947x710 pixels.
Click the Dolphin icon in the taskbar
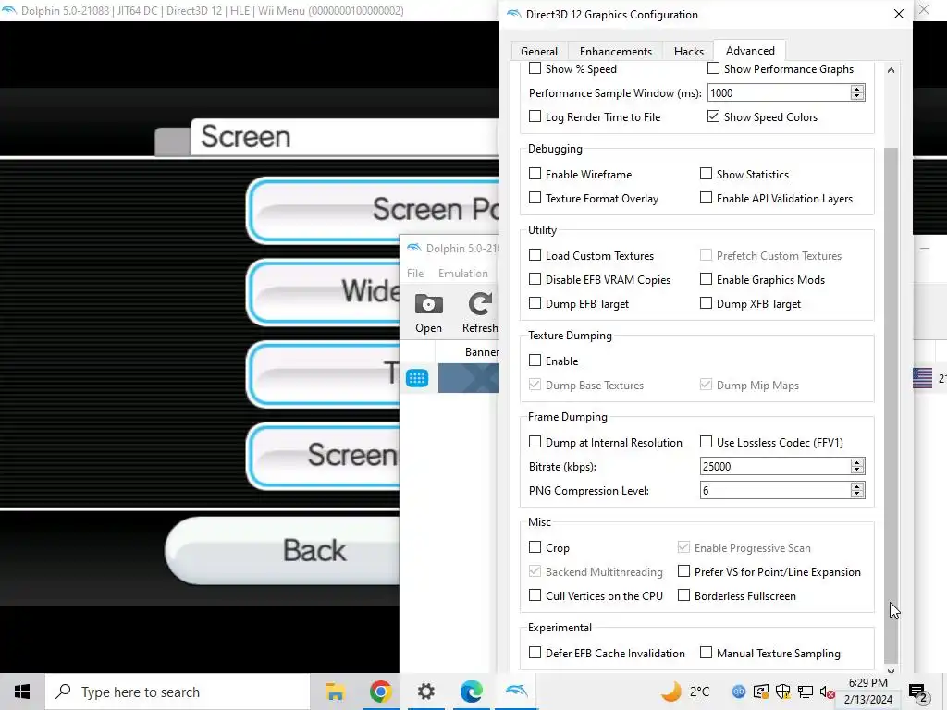(516, 692)
